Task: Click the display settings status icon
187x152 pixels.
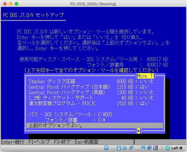Action: 143,148
